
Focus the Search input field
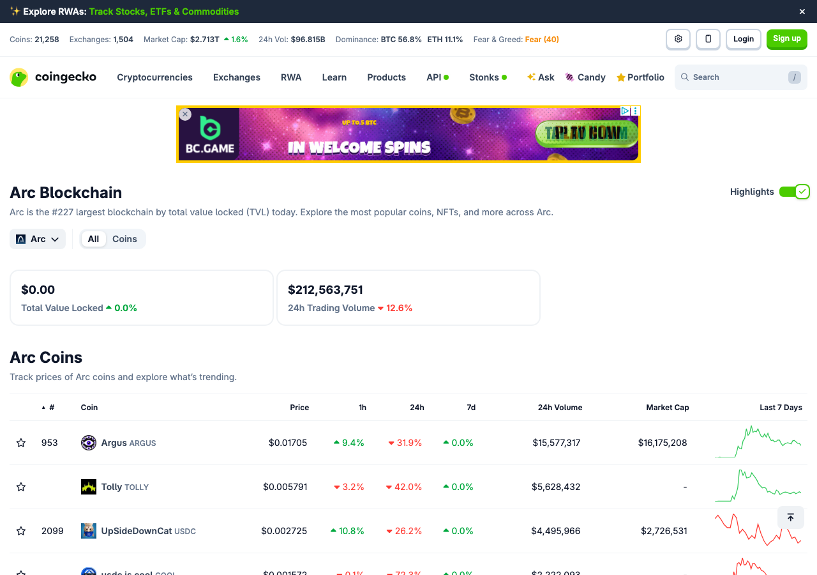point(741,77)
